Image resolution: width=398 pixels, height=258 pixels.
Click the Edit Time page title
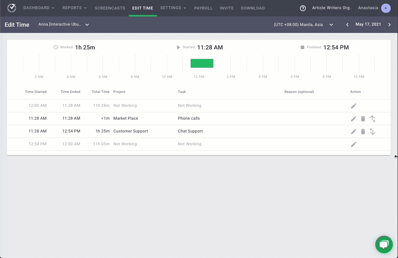point(17,25)
